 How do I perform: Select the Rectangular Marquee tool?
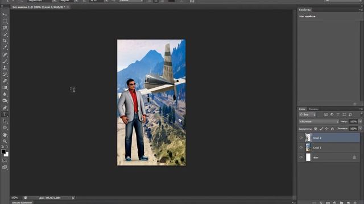tap(5, 21)
